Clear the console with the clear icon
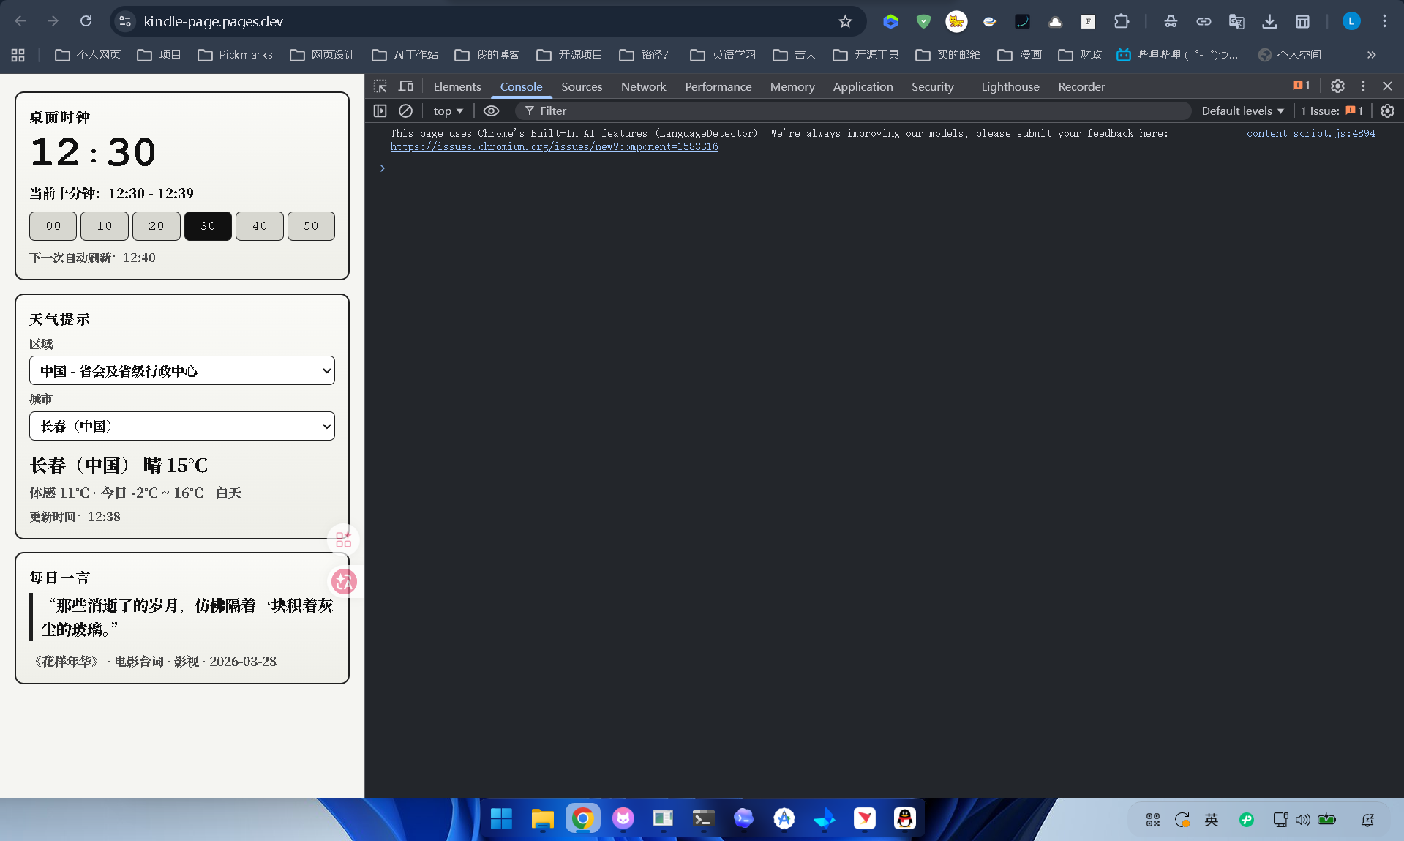The image size is (1404, 841). (x=405, y=111)
